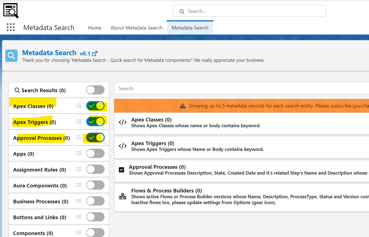Click the list icon beside Business Processes
This screenshot has height=237, width=369.
point(79,201)
